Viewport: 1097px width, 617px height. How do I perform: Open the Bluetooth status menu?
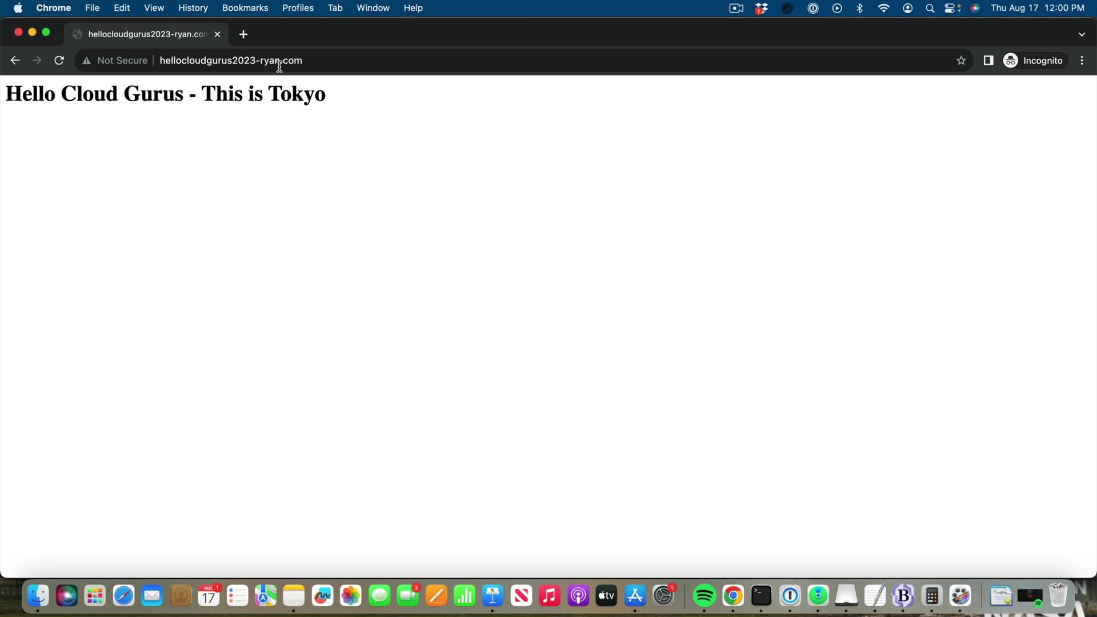click(859, 8)
